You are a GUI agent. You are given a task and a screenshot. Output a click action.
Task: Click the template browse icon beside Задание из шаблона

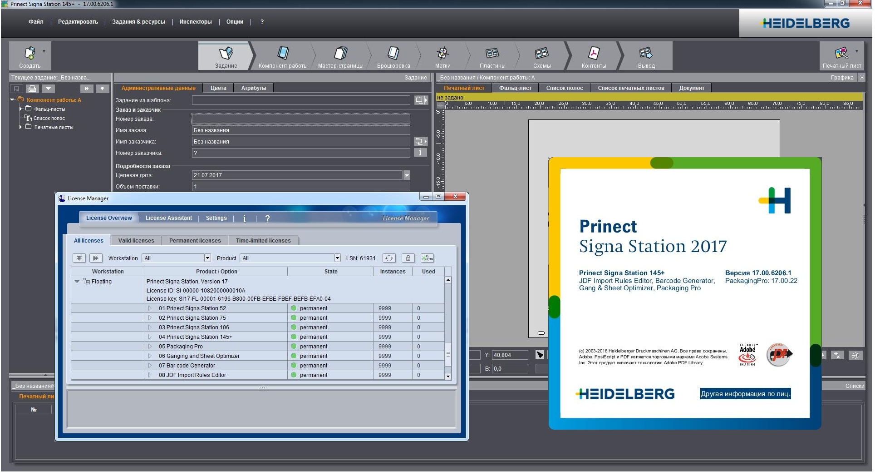pos(421,100)
